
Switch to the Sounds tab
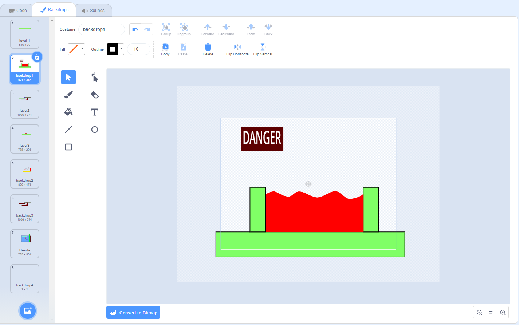(x=94, y=11)
